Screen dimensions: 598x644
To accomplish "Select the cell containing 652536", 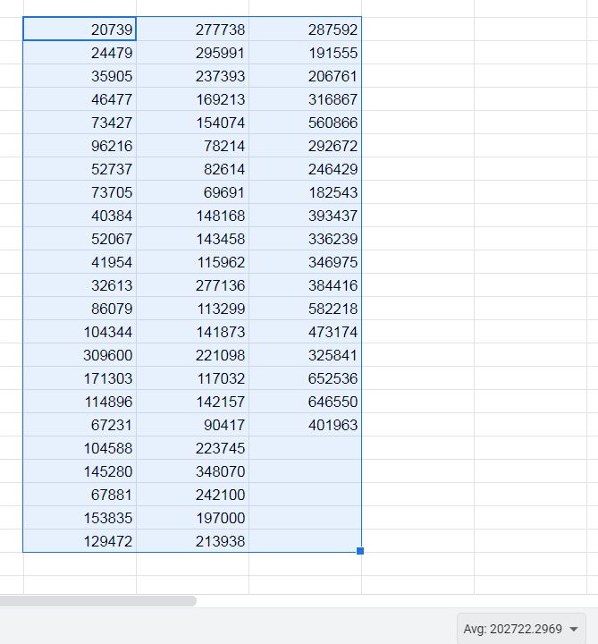I will point(306,378).
